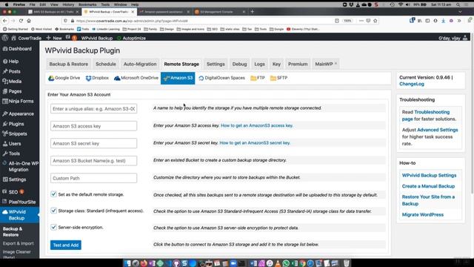The height and width of the screenshot is (267, 474).
Task: Switch to the Schedule tab
Action: tap(106, 64)
